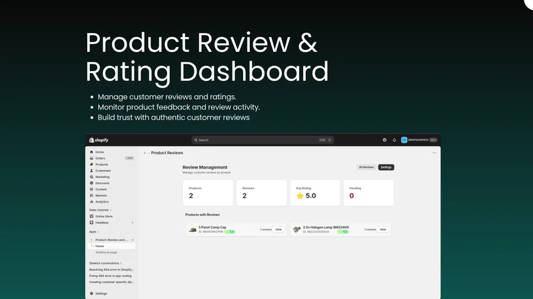Click 5.0 rating badge on Camp Cap
533x299 pixels.
[x=230, y=232]
